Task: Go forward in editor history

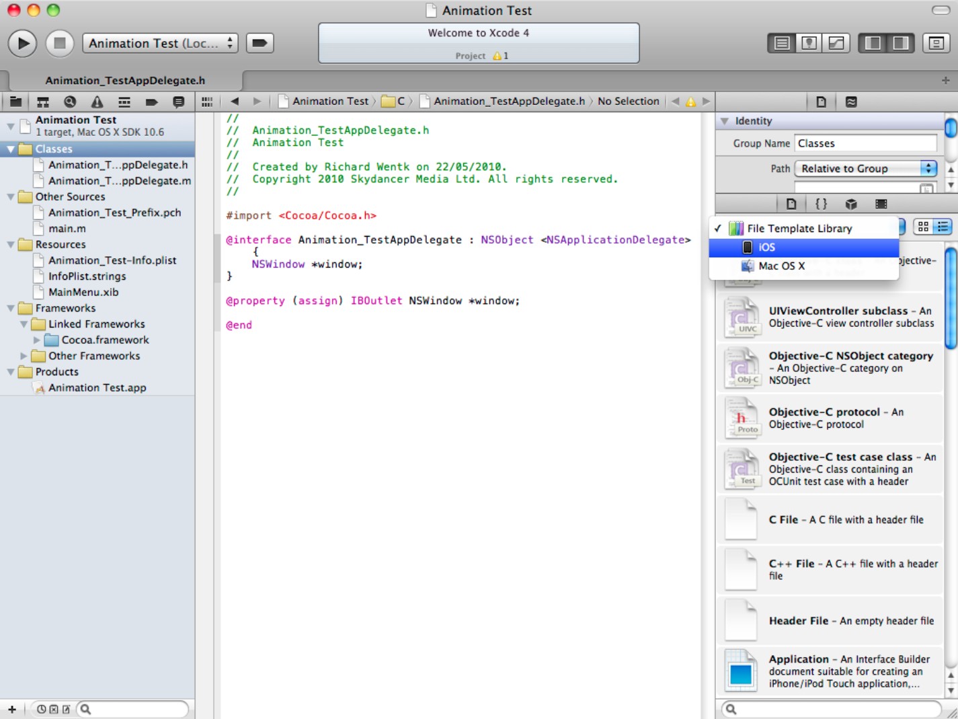Action: [x=257, y=102]
